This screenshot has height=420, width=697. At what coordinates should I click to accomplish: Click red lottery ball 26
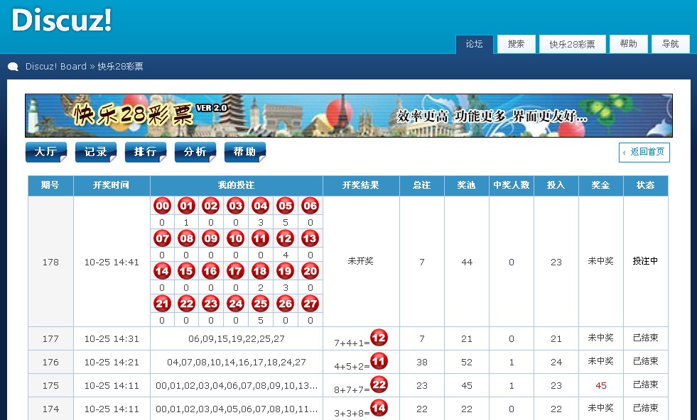coord(286,304)
